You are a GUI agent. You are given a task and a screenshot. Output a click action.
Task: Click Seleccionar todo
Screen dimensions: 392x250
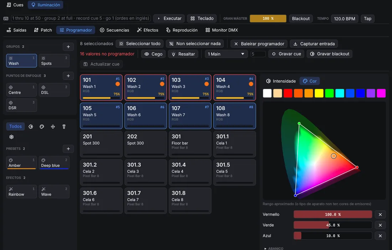pos(139,44)
